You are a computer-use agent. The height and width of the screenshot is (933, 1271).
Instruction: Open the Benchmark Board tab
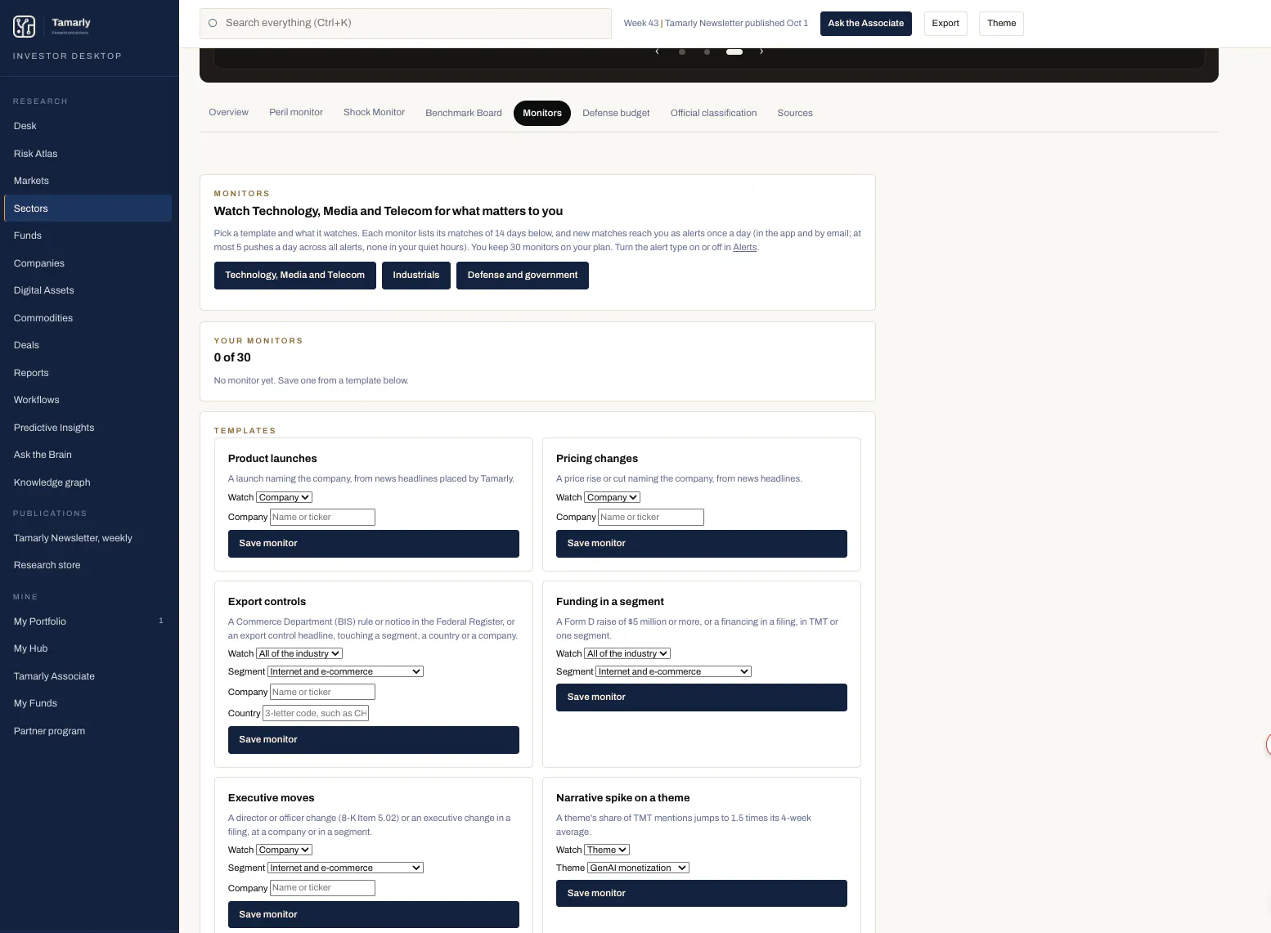tap(464, 113)
